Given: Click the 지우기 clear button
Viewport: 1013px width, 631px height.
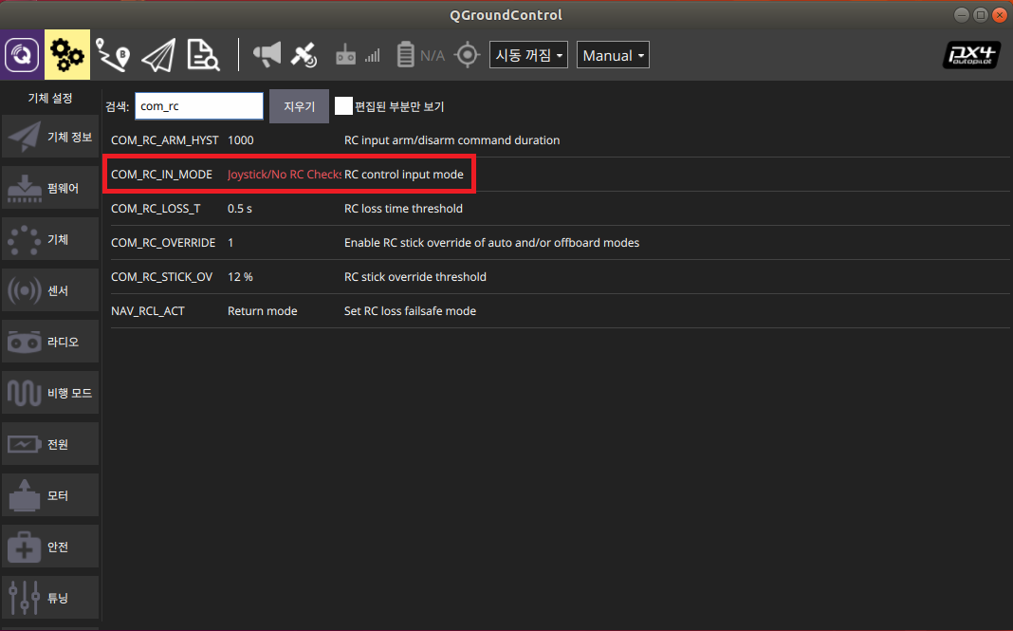Looking at the screenshot, I should (299, 106).
